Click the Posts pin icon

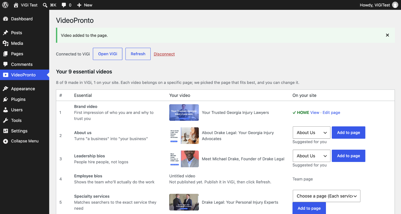tap(6, 33)
